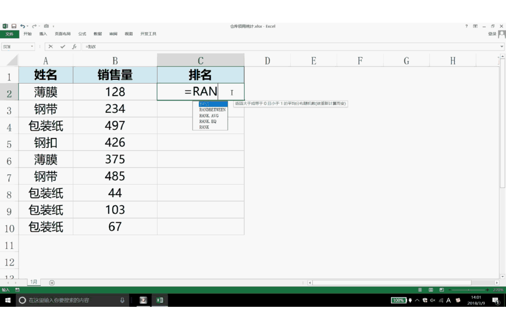The image size is (506, 330).
Task: Open the Undo history dropdown arrow
Action: click(27, 26)
